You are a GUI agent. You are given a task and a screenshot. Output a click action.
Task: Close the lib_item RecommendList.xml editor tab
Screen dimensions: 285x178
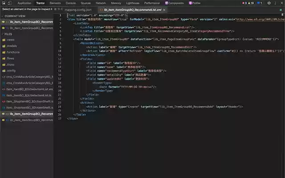pos(164,10)
